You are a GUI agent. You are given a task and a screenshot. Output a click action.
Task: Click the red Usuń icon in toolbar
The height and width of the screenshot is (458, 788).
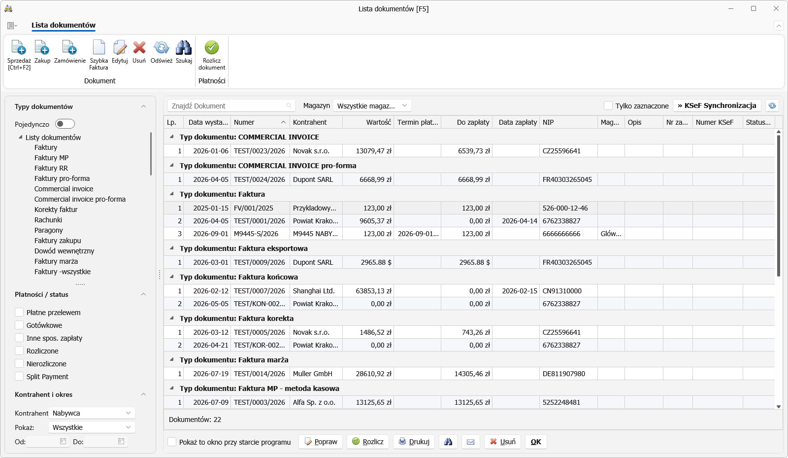click(139, 48)
